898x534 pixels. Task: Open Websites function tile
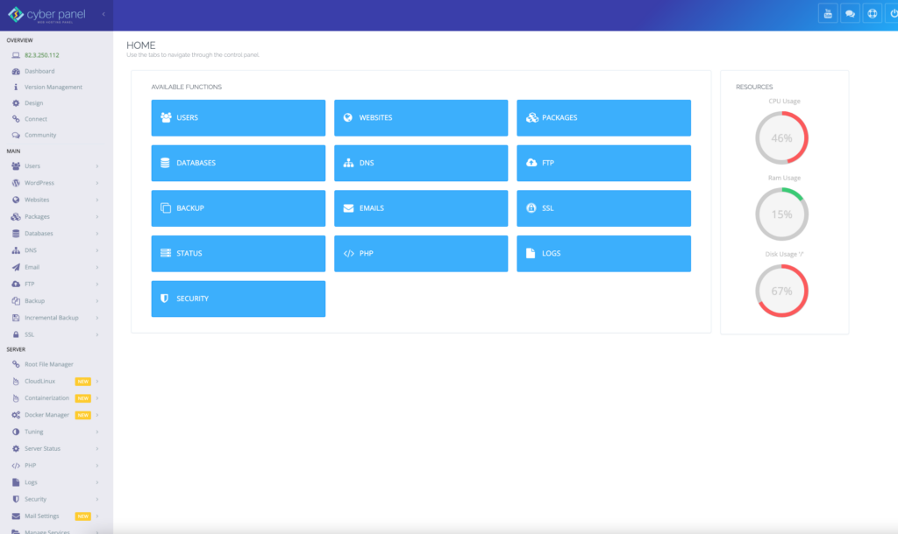pyautogui.click(x=421, y=118)
